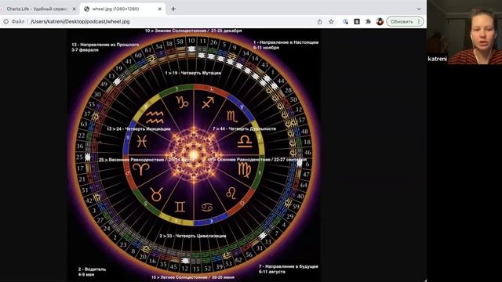The image size is (502, 282).
Task: Click the Leo zodiac symbol
Action: click(231, 193)
